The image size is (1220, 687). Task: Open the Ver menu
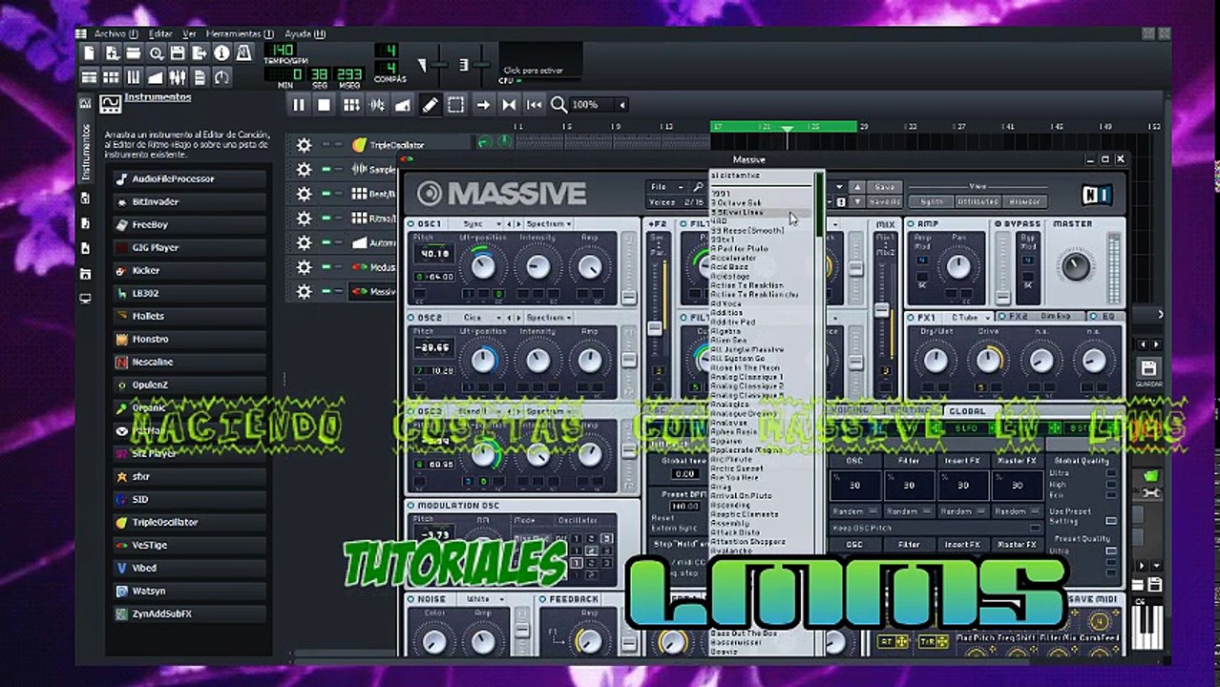[189, 33]
